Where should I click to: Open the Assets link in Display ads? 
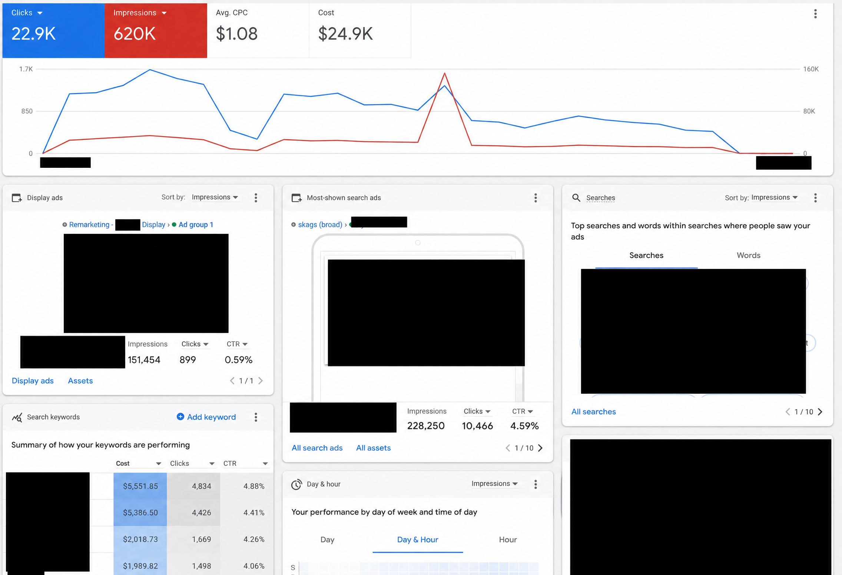click(x=80, y=381)
